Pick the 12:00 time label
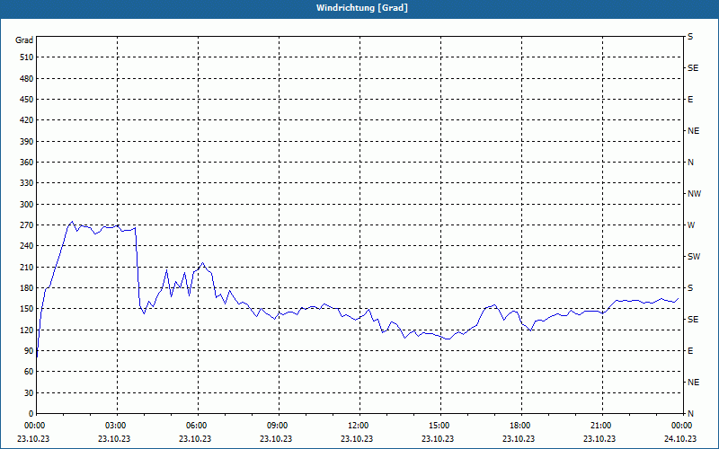The height and width of the screenshot is (449, 719). tap(357, 426)
